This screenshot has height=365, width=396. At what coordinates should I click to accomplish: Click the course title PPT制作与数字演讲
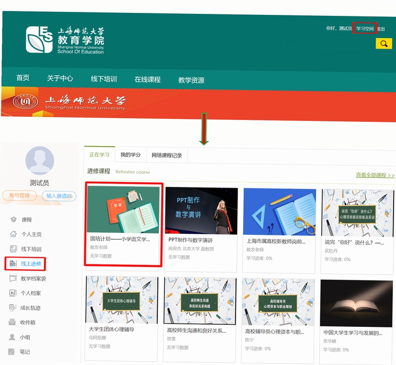click(x=191, y=240)
